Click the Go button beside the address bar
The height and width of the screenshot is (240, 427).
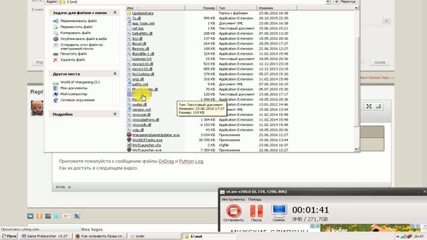344,2
